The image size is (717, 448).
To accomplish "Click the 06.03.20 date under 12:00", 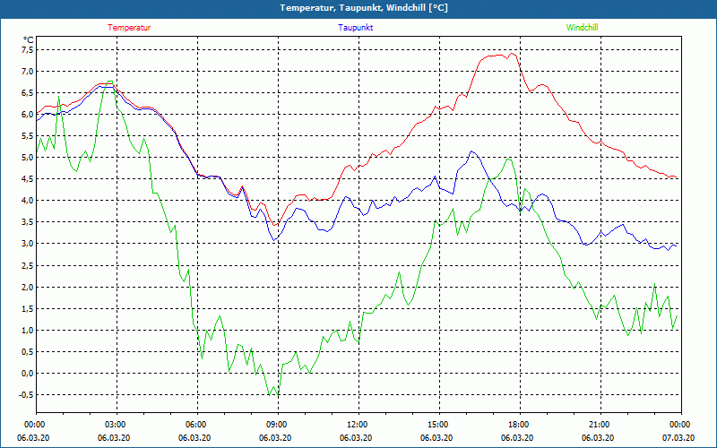I will (356, 438).
